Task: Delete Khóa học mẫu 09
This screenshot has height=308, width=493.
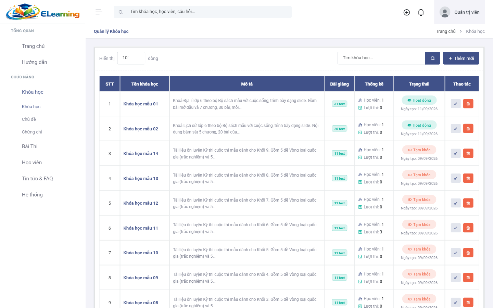Action: point(468,278)
